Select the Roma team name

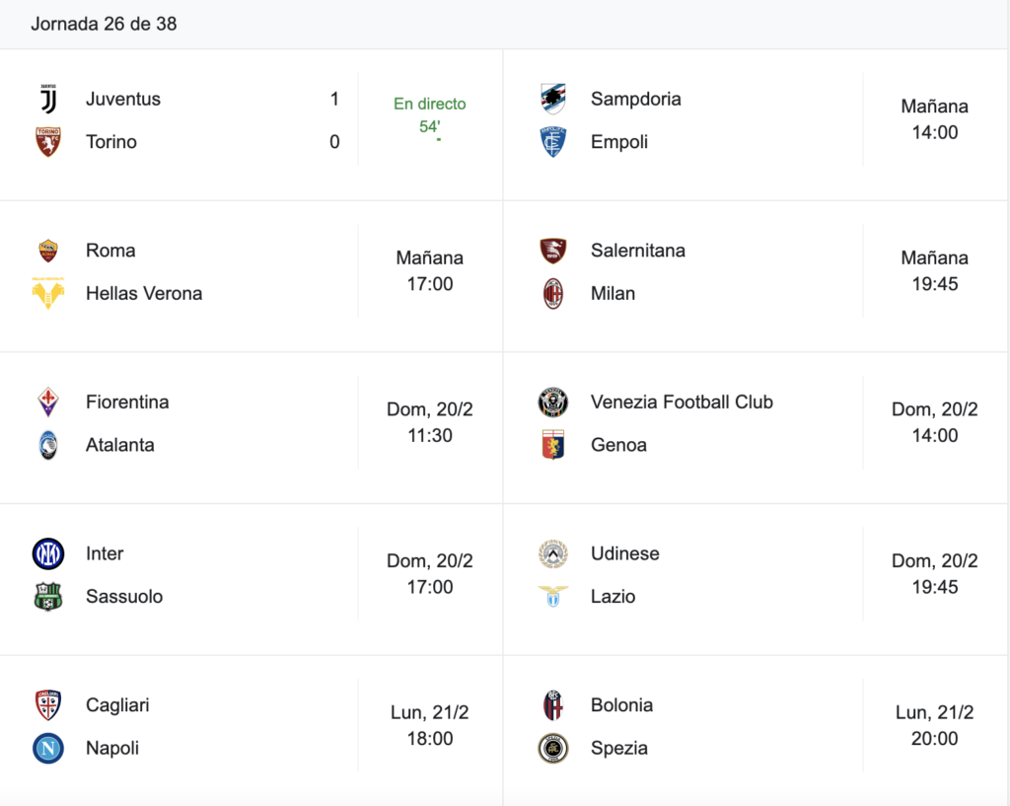click(x=110, y=251)
